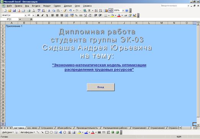This screenshot has width=200, height=139.
Task: Apply the percent style icon
Action: click(76, 15)
